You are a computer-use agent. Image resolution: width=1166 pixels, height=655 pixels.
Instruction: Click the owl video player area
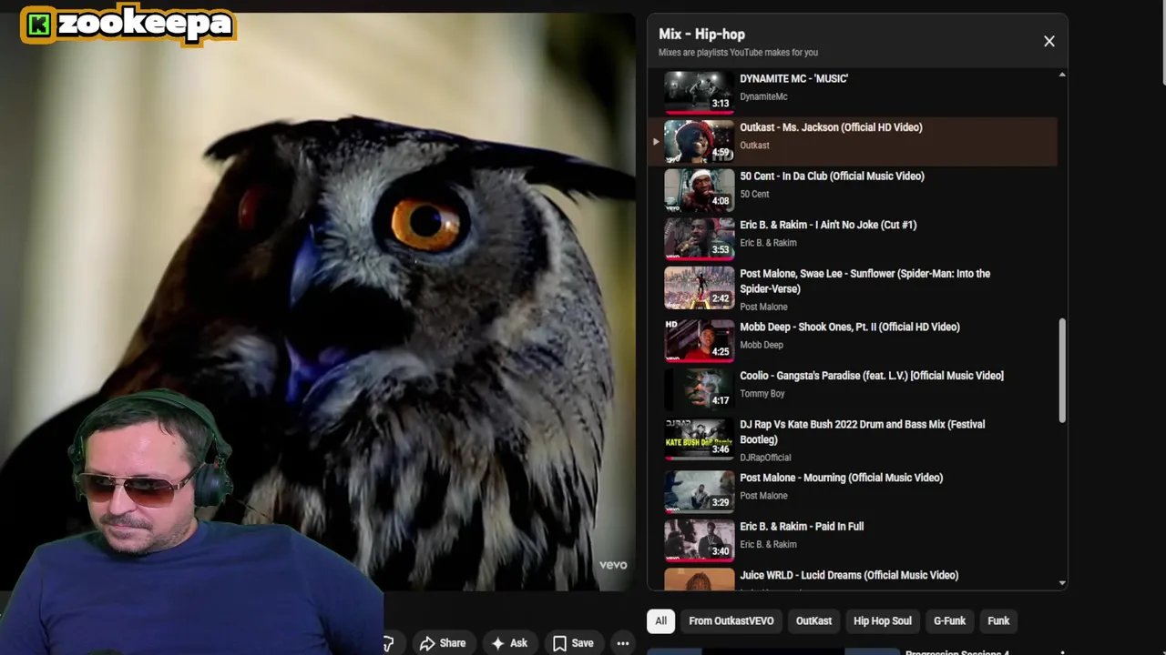(x=317, y=302)
